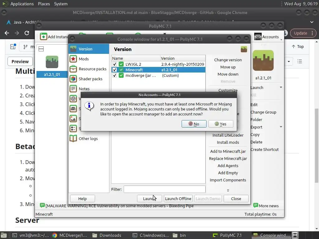Open the Mods page star icon

point(73,59)
